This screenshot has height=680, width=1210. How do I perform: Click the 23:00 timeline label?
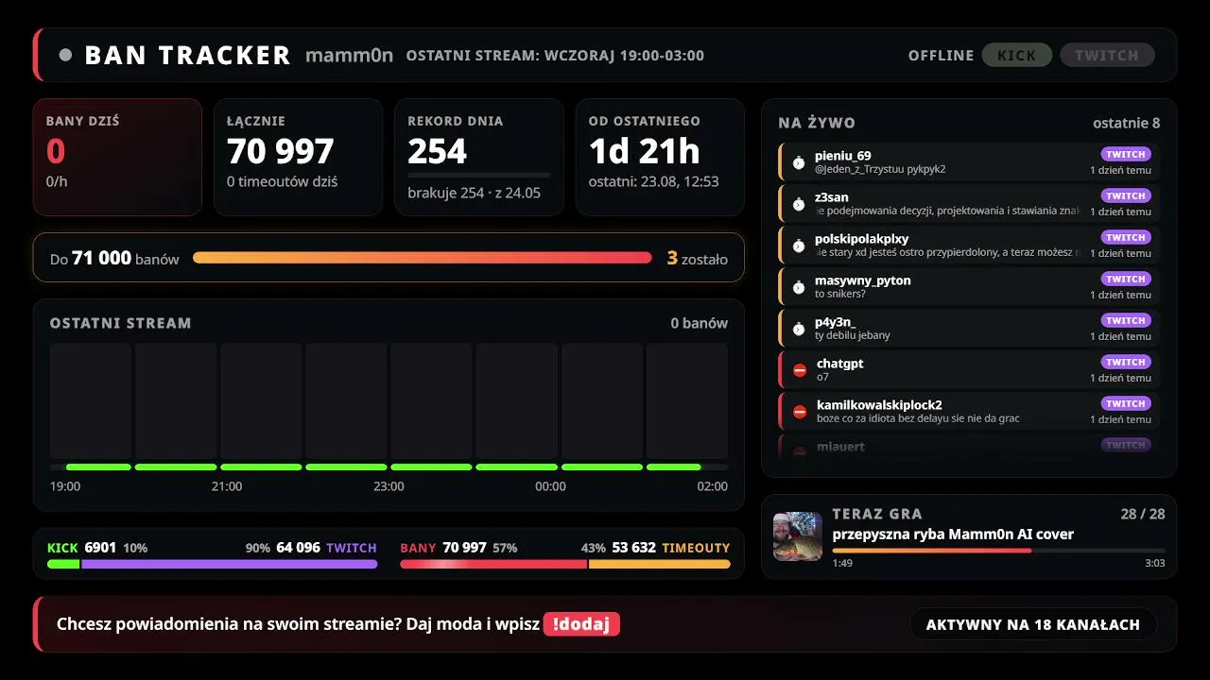coord(389,486)
